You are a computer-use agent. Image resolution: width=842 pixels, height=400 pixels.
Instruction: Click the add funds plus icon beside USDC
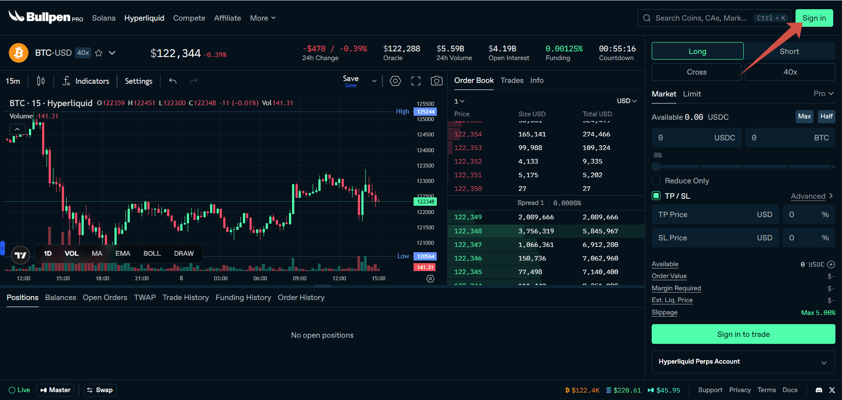tap(831, 264)
